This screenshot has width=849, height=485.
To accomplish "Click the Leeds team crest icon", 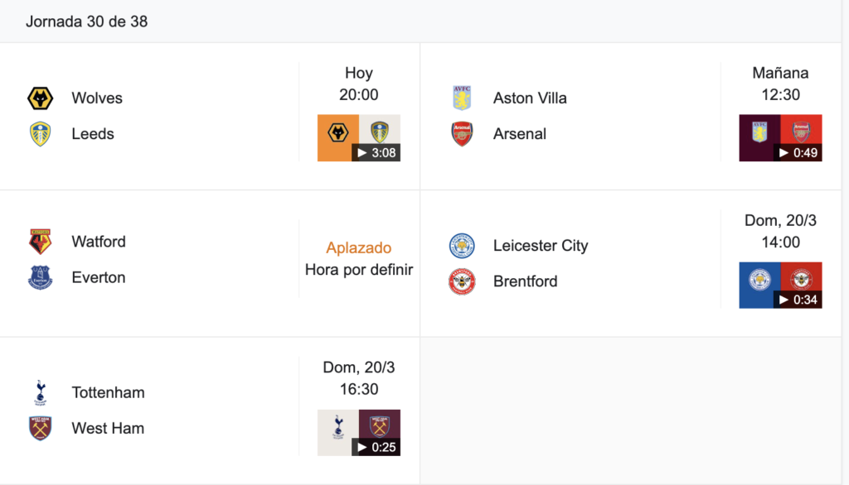I will pos(40,134).
